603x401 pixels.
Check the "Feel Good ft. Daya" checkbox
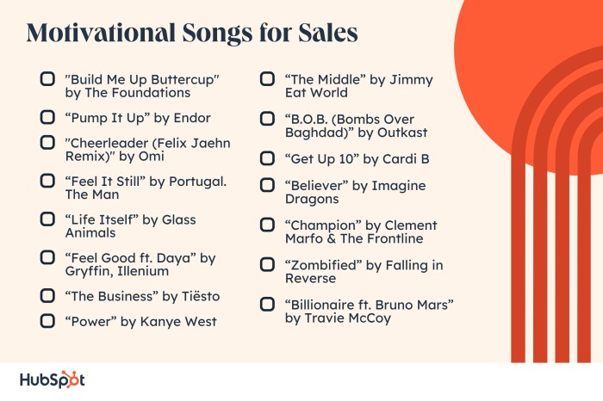(47, 257)
